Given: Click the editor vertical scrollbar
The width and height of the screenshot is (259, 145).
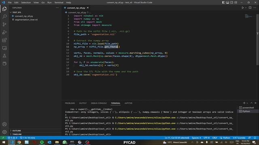Looking at the screenshot, I should [257, 39].
